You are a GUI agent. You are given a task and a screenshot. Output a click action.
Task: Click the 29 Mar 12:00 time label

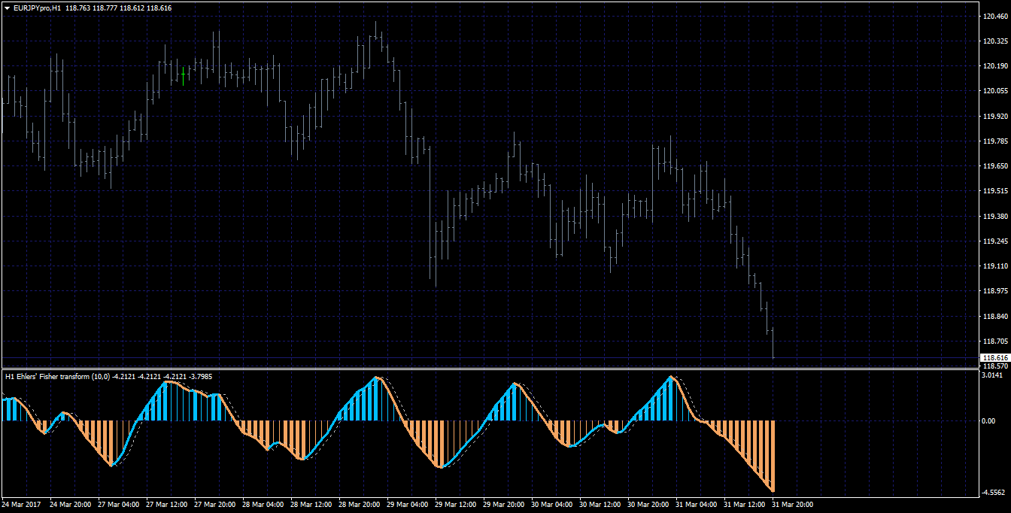tap(457, 505)
